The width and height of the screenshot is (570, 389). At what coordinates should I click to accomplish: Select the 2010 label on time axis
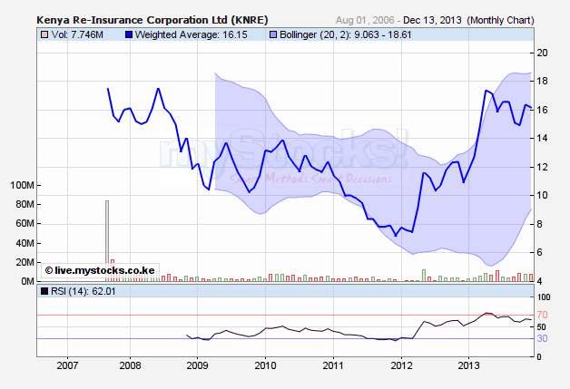coord(265,365)
